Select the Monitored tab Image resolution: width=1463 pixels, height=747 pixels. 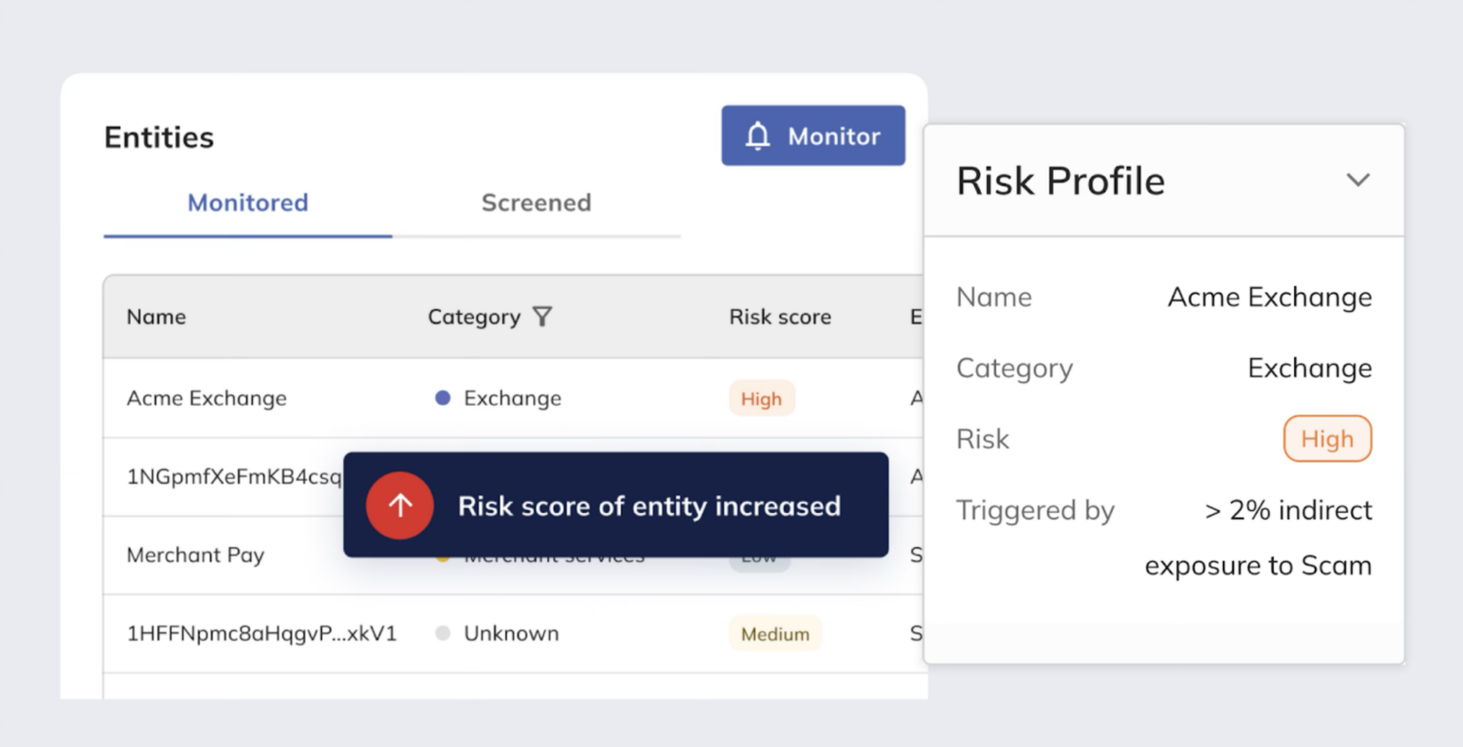tap(248, 203)
